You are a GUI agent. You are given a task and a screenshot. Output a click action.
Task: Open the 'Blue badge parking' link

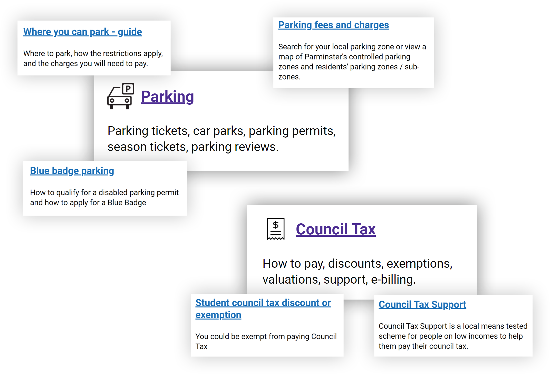(72, 171)
